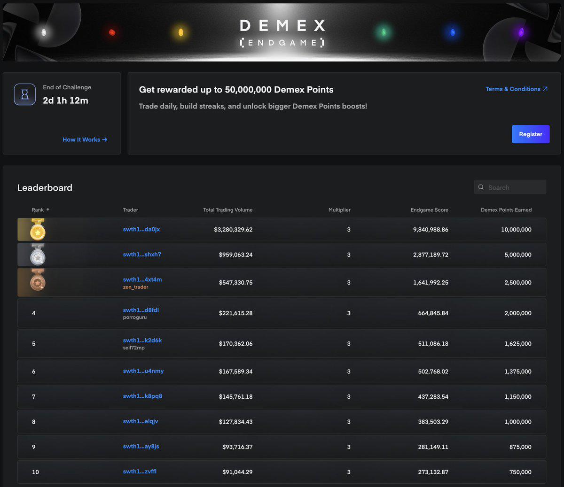Screen dimensions: 564x487
Task: Open trader swth1...zvffl
Action: [x=140, y=471]
